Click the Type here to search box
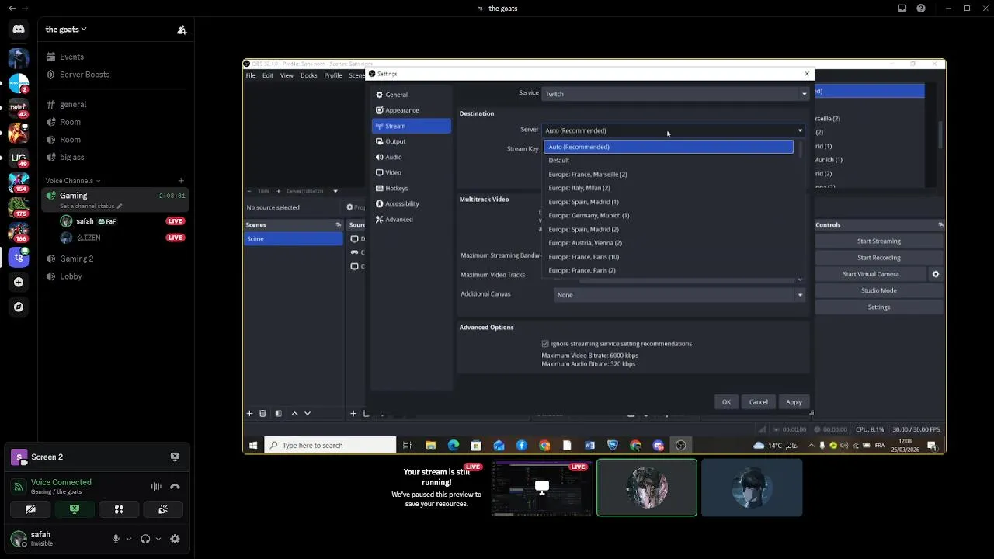This screenshot has height=559, width=994. click(x=330, y=446)
